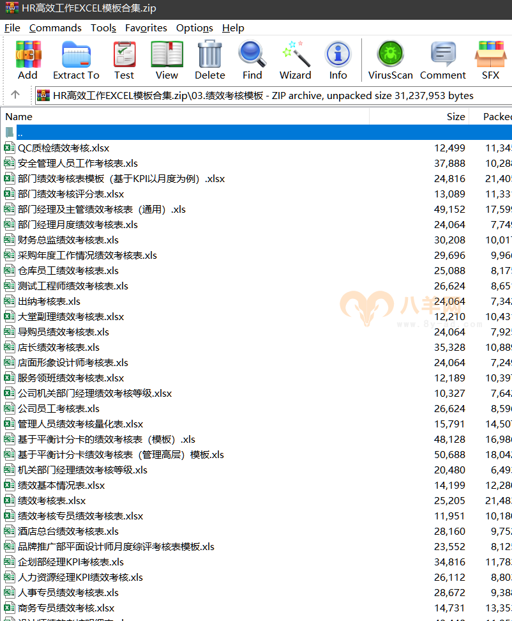Click the Excel icon of 绩效考核表.xlsx
Viewport: 512px width, 621px height.
tap(10, 501)
